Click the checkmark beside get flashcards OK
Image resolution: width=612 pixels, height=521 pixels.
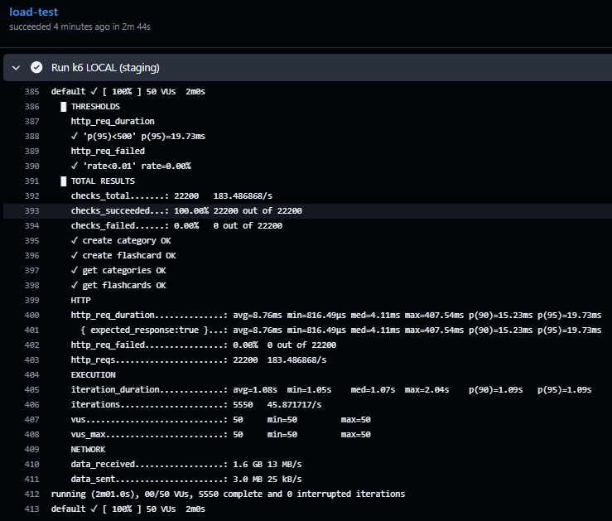pos(75,285)
